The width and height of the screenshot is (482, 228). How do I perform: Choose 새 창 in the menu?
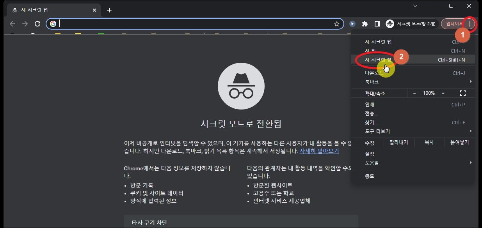tap(413, 51)
